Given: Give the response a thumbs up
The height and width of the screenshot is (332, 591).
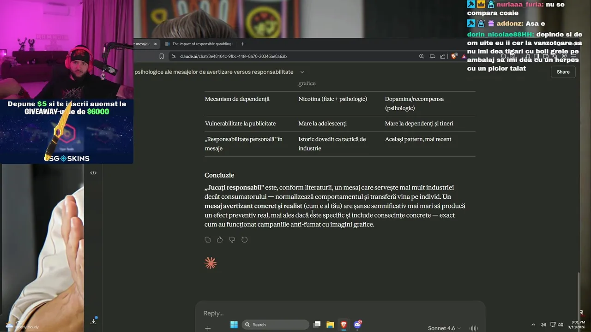Looking at the screenshot, I should point(220,240).
